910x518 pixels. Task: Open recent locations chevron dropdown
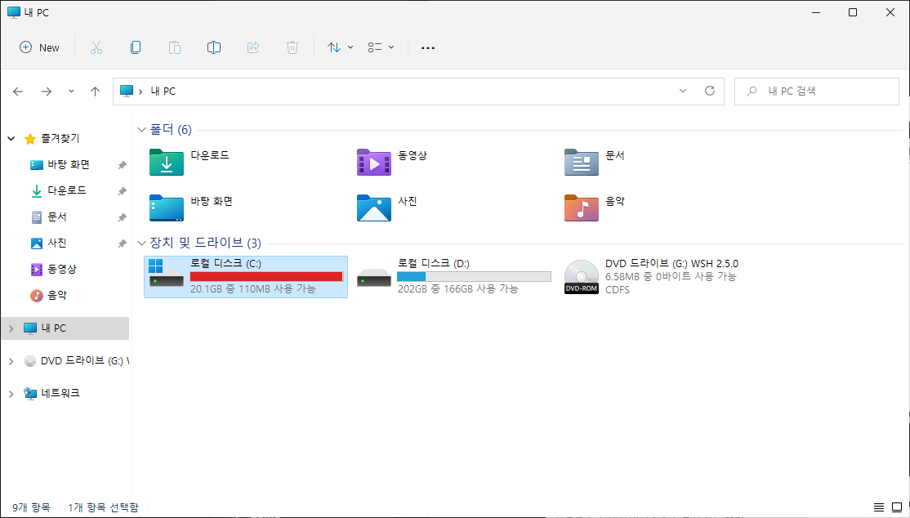[x=71, y=92]
